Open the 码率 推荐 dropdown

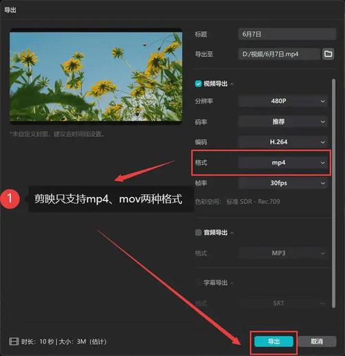coord(283,122)
